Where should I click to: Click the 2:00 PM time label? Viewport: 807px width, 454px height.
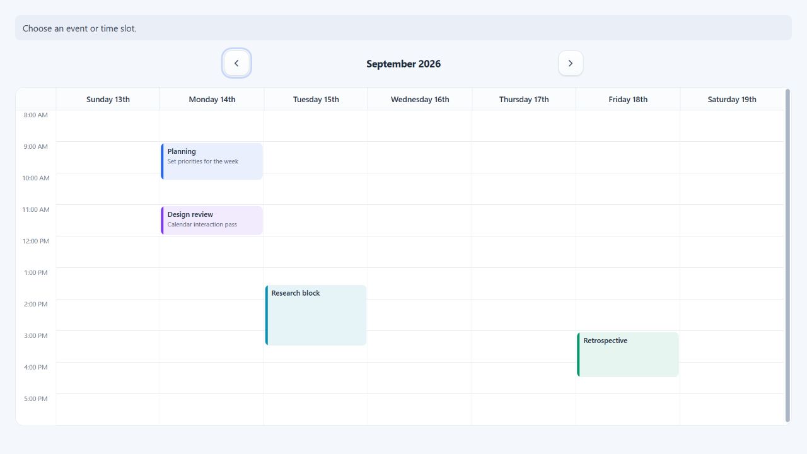36,305
